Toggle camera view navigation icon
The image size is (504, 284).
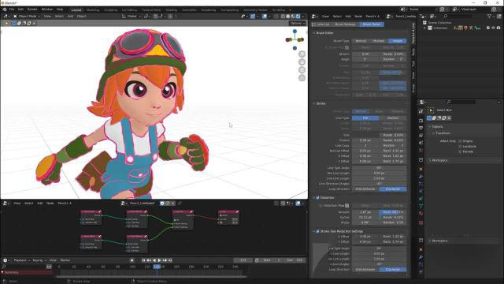302,70
